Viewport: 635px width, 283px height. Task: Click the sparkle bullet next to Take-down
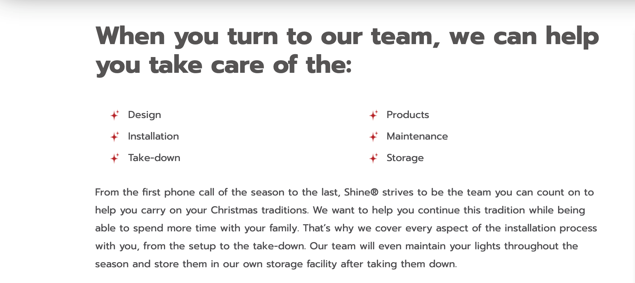pyautogui.click(x=114, y=158)
